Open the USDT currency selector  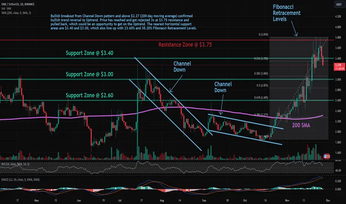[x=339, y=4]
